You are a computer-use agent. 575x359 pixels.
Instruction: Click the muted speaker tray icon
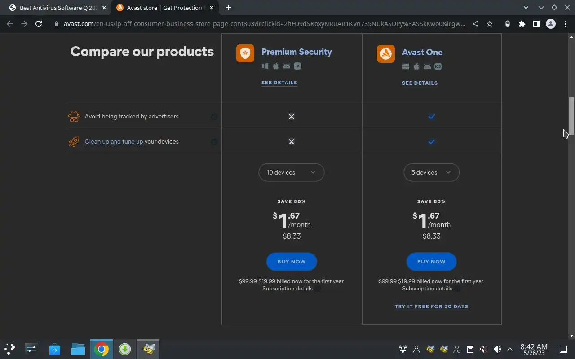pos(483,349)
